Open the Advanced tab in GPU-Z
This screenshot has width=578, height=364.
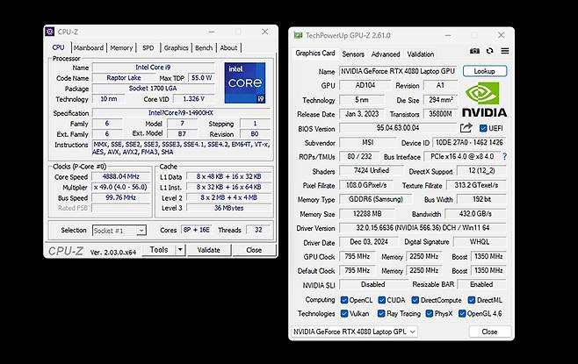(386, 54)
